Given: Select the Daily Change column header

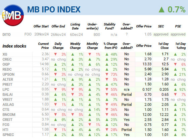Looking at the screenshot, I should (x=58, y=46).
